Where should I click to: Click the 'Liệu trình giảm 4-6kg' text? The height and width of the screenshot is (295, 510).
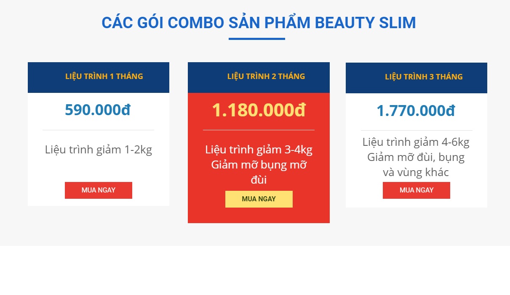[x=416, y=142]
